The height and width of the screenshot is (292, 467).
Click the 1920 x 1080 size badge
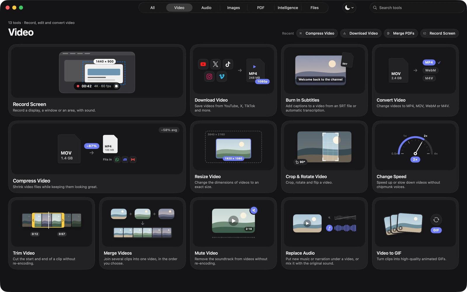[x=233, y=159]
